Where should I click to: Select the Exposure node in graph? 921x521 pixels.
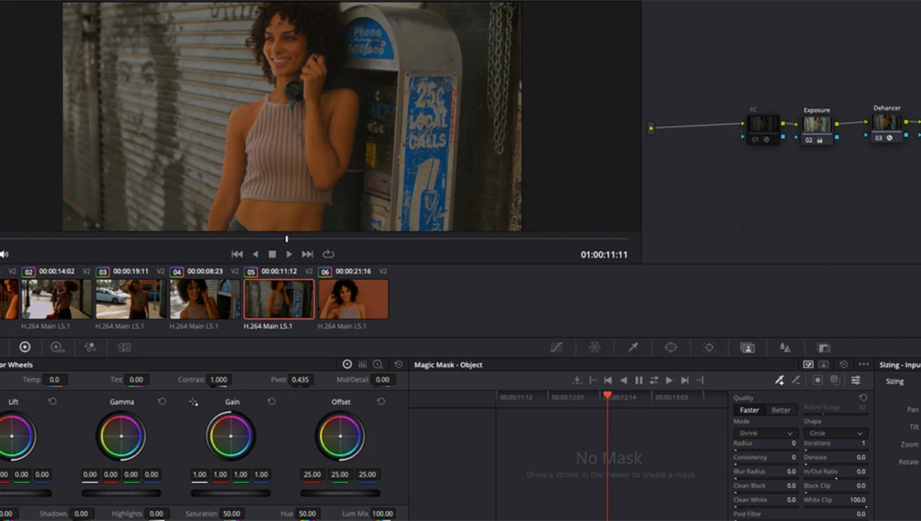pos(817,125)
